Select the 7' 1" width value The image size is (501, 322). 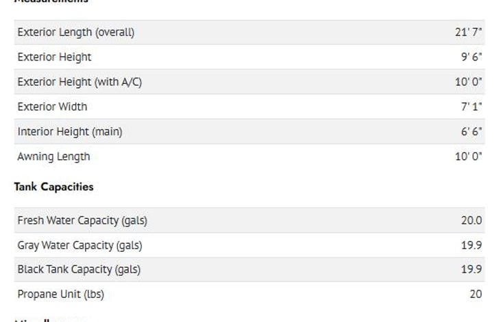tap(472, 106)
